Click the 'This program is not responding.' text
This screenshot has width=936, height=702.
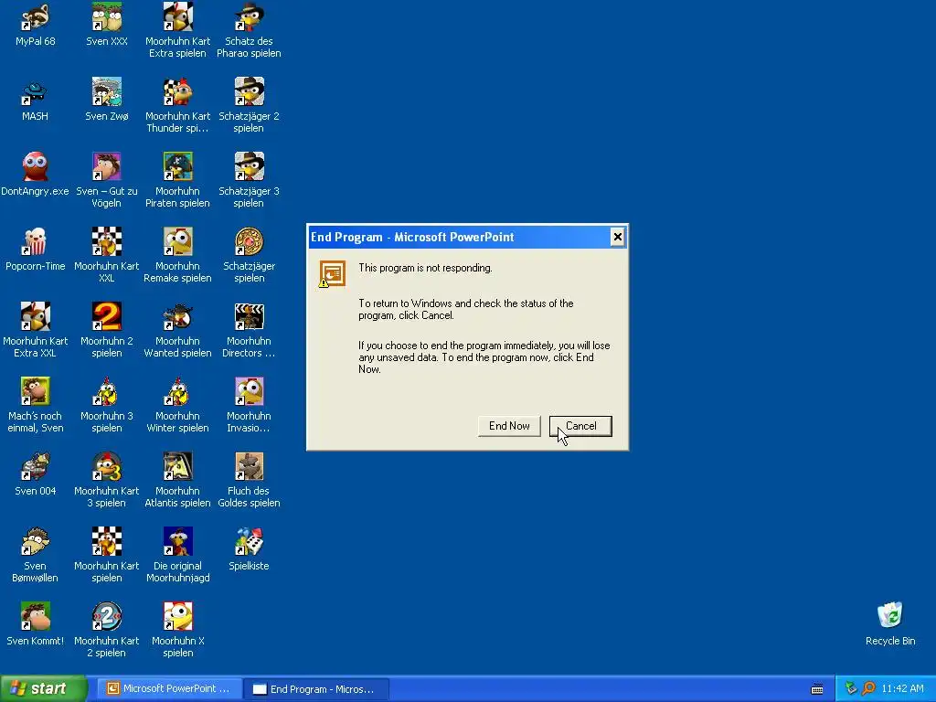pyautogui.click(x=425, y=268)
